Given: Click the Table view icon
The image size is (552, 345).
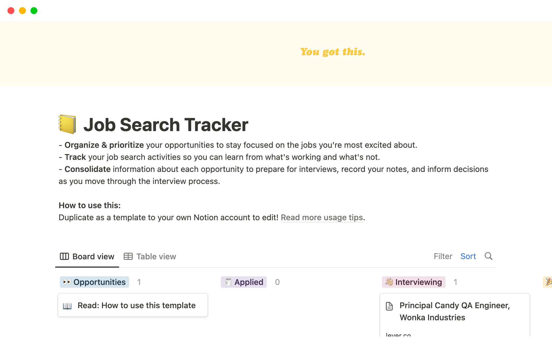Looking at the screenshot, I should [128, 256].
